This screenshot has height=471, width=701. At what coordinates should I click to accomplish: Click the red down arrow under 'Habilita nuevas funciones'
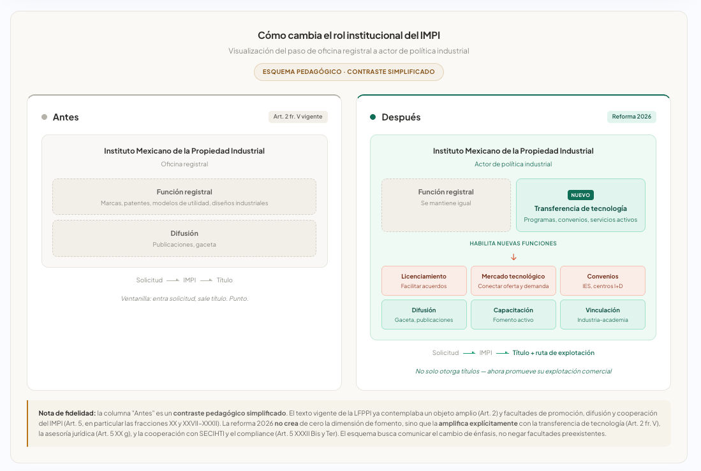point(513,257)
